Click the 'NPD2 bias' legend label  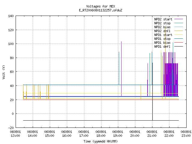tap(162, 27)
